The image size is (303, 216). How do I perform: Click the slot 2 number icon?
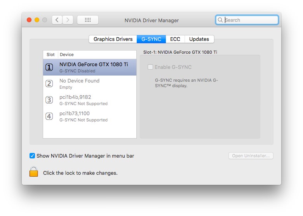pos(49,84)
